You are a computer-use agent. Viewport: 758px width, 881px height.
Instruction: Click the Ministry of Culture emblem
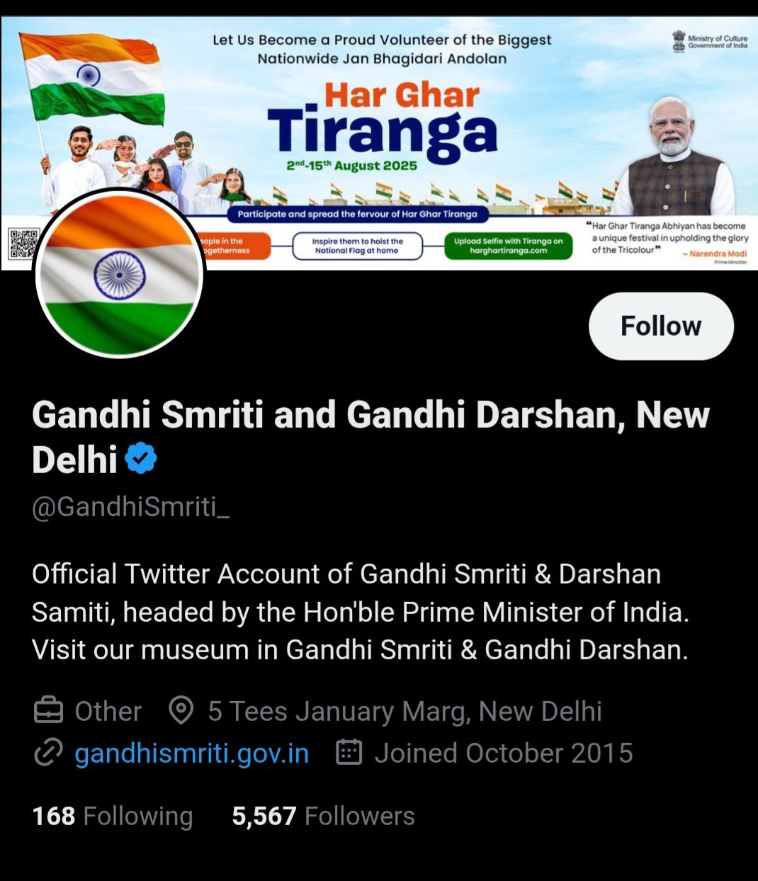pyautogui.click(x=679, y=40)
